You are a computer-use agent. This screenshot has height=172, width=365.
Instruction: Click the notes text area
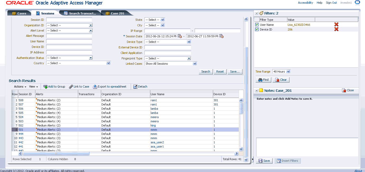307,147
